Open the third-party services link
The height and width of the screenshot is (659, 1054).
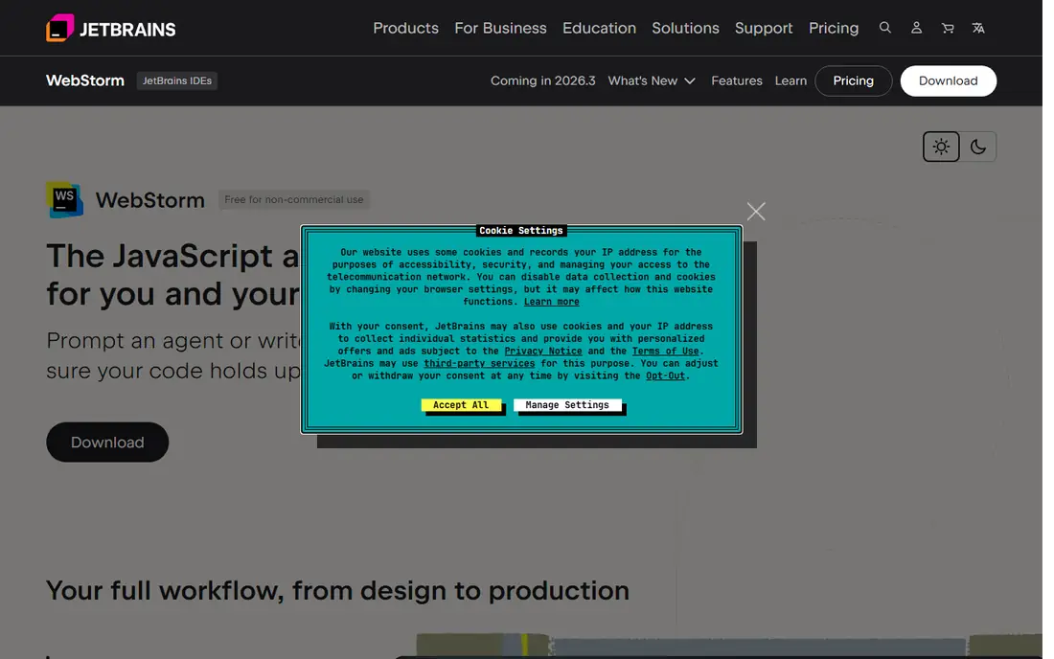(x=478, y=363)
